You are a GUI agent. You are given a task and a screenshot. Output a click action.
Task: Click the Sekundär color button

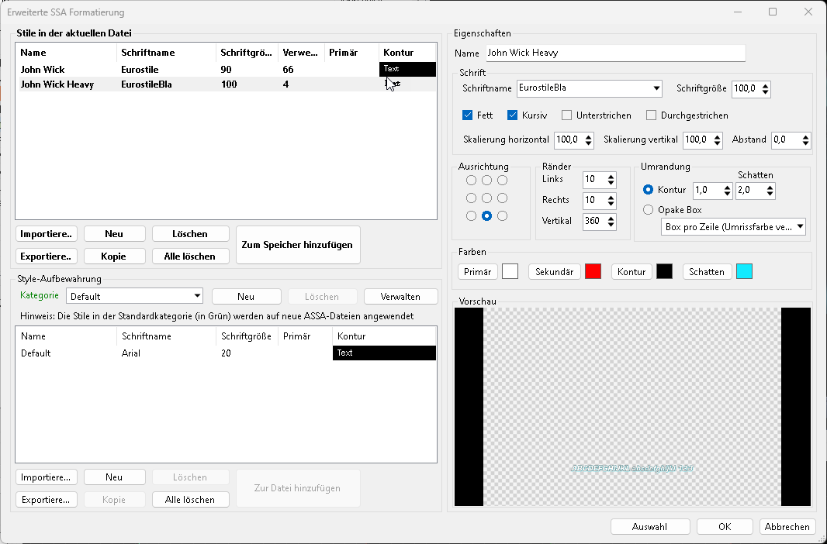pos(555,272)
